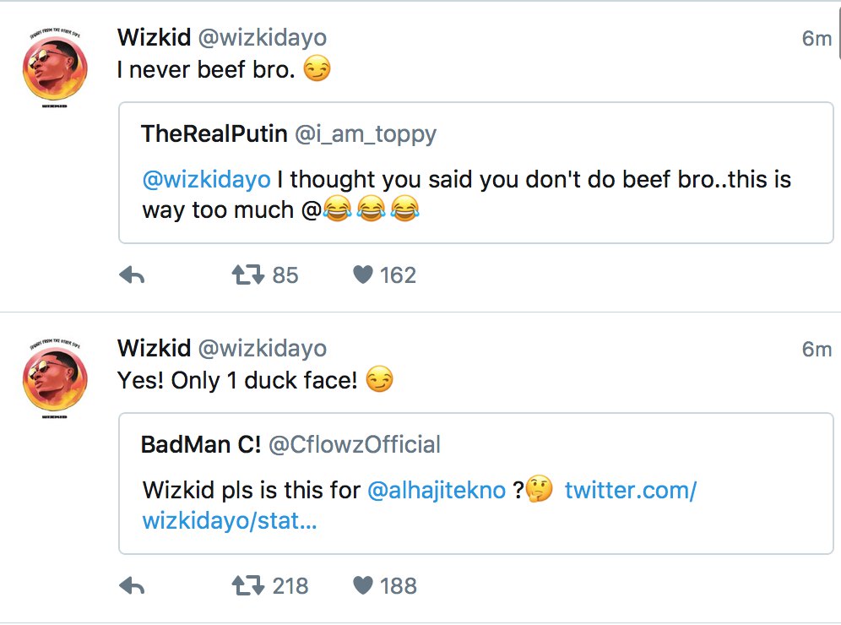Retweet the "I never beef bro" tweet
841x625 pixels.
pyautogui.click(x=248, y=275)
